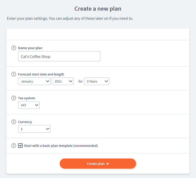The height and width of the screenshot is (178, 196).
Task: Expand the 2021 year dropdown
Action: 63,81
